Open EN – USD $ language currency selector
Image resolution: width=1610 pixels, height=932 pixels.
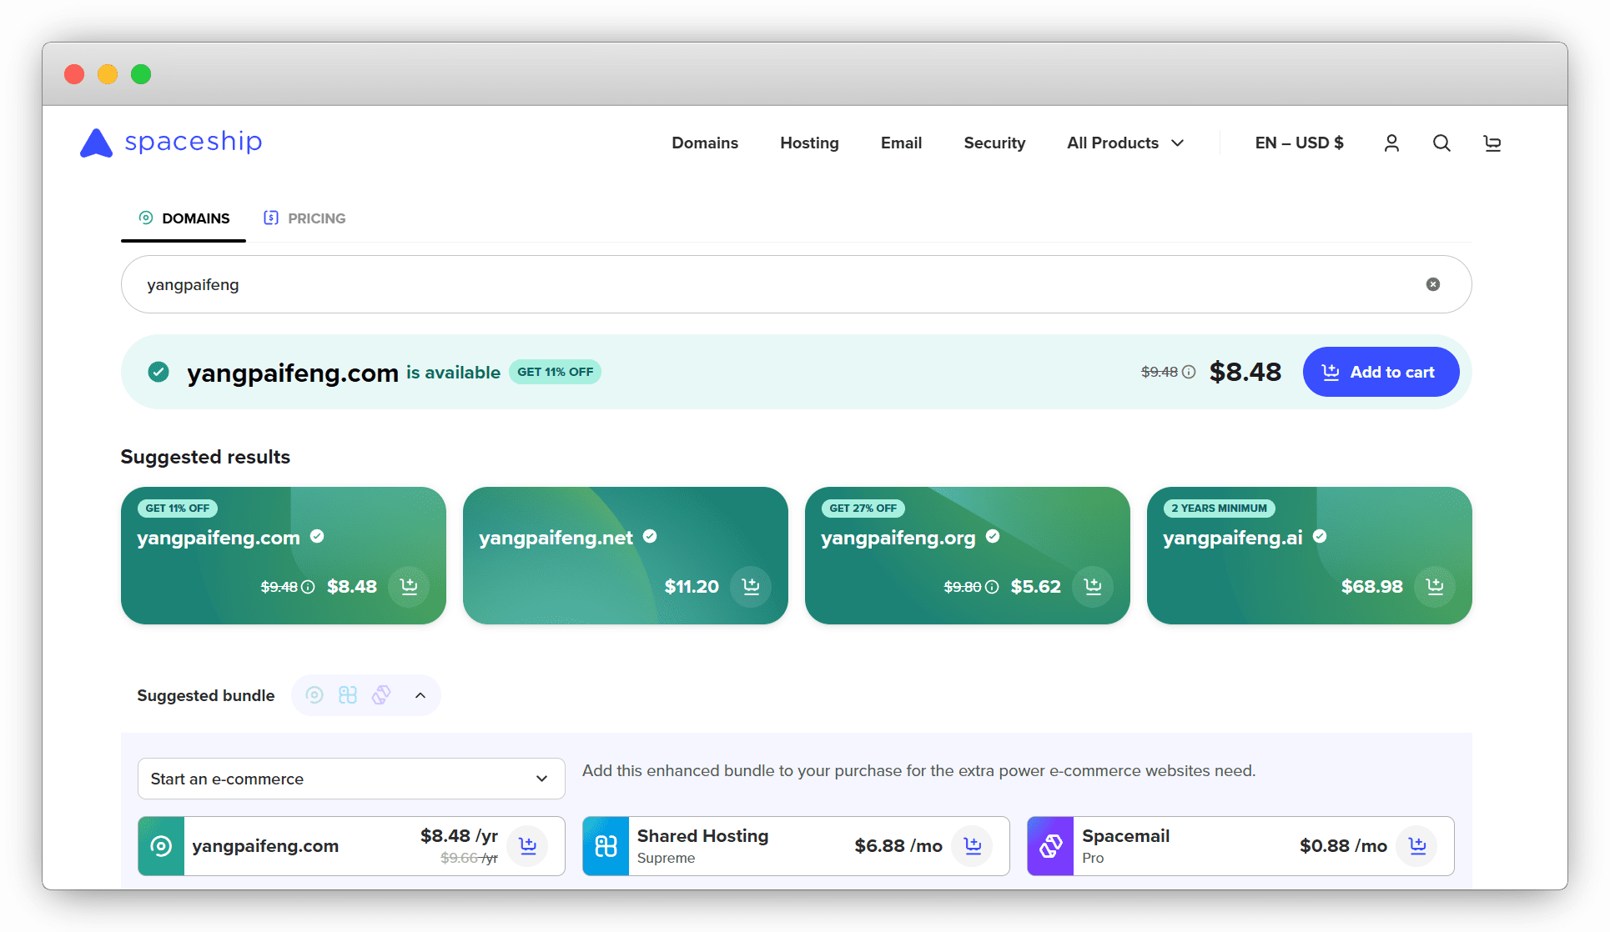[1299, 143]
